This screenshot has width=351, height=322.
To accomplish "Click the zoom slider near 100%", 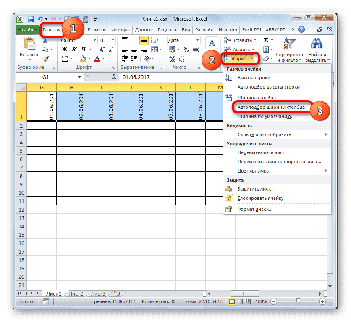I will pyautogui.click(x=299, y=301).
